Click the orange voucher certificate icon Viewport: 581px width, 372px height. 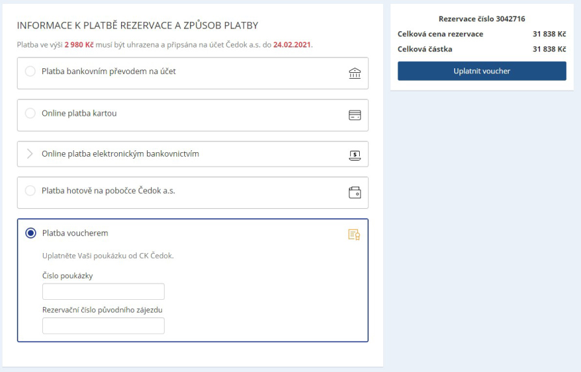tap(354, 235)
